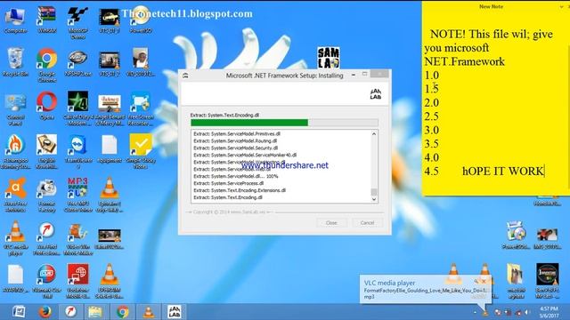Launch the TeamViewer desktop shortcut

click(x=77, y=152)
